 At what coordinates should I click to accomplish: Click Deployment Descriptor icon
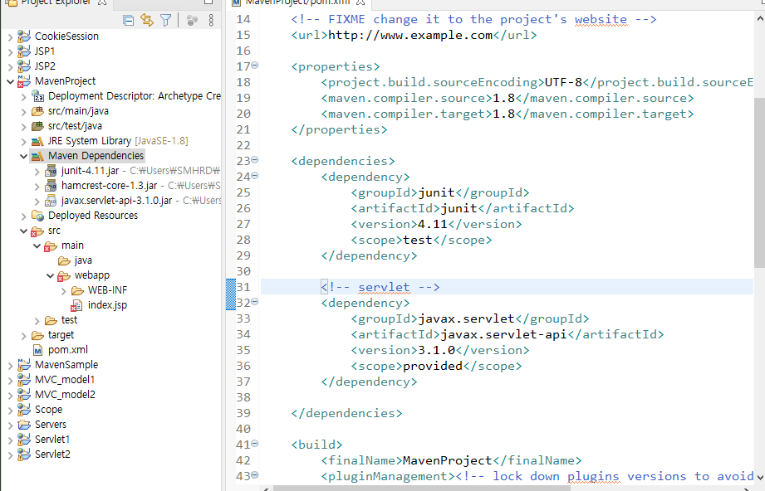coord(37,96)
